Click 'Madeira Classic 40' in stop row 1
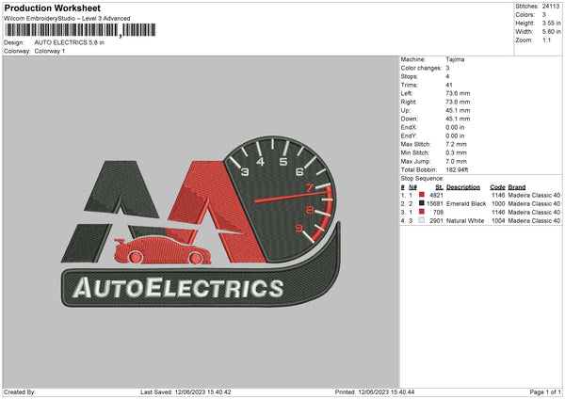565x399 pixels. pyautogui.click(x=534, y=195)
